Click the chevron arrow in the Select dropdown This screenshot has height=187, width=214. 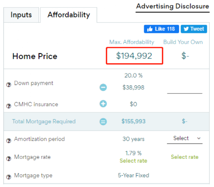(199, 138)
